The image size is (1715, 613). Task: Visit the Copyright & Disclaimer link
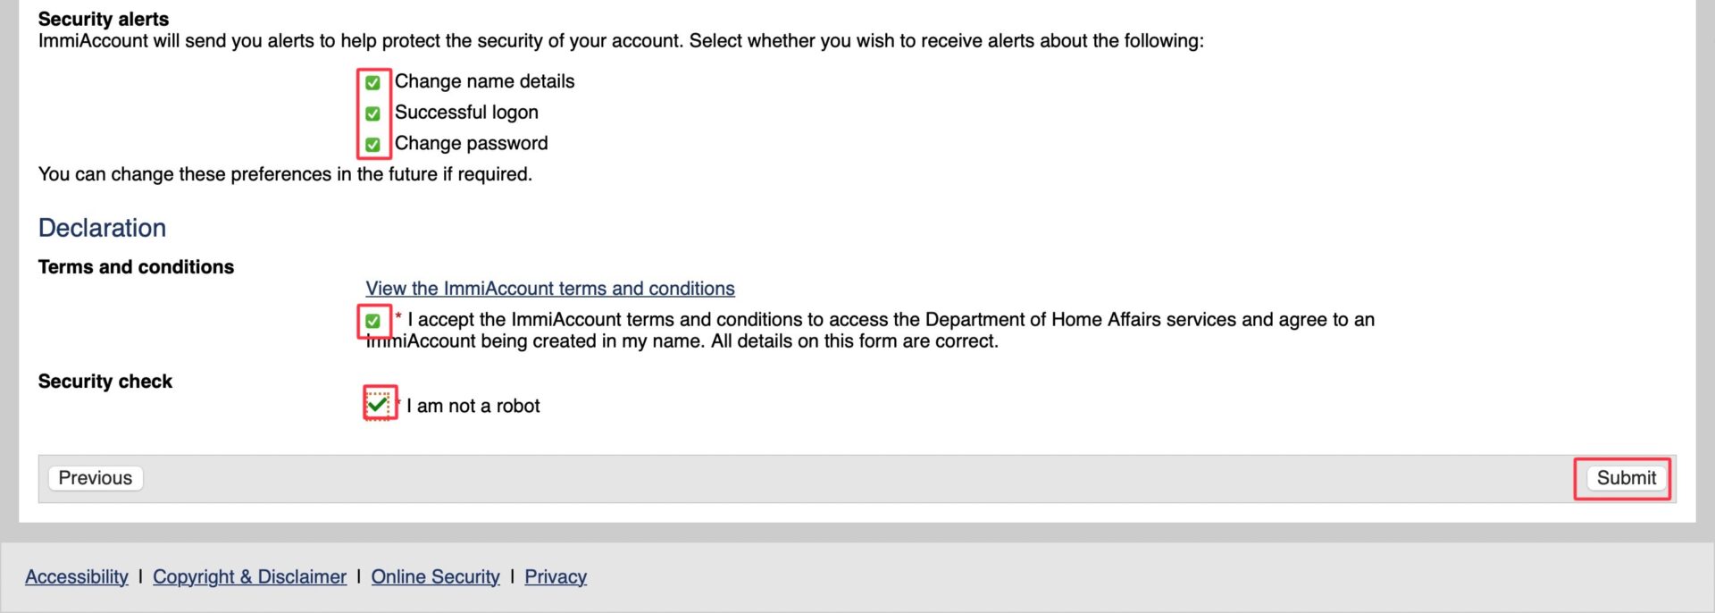point(249,577)
